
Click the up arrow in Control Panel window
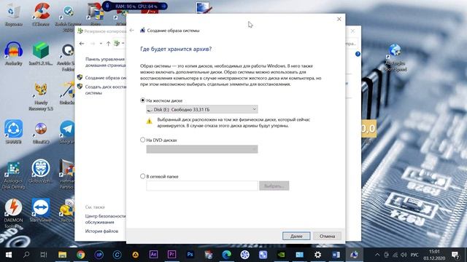tap(109, 44)
